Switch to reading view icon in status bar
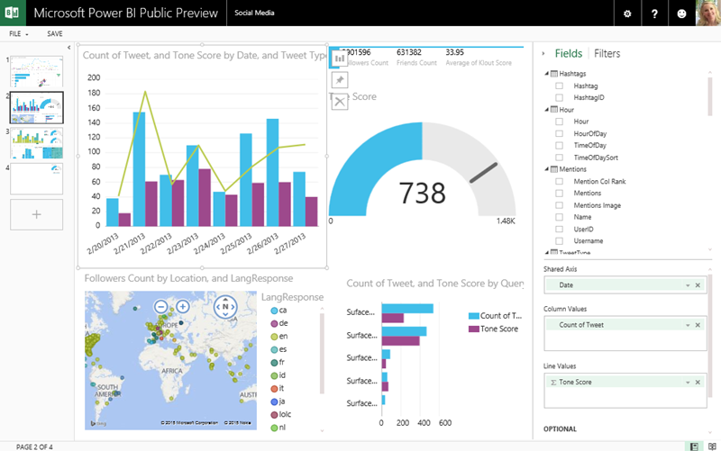721x451 pixels. [712, 446]
